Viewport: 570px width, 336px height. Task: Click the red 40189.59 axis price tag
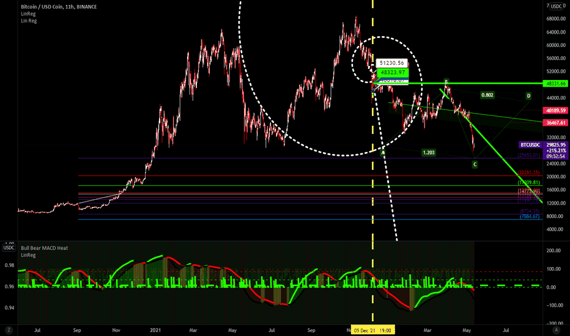pyautogui.click(x=556, y=111)
